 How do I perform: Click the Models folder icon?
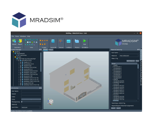(x=15, y=57)
